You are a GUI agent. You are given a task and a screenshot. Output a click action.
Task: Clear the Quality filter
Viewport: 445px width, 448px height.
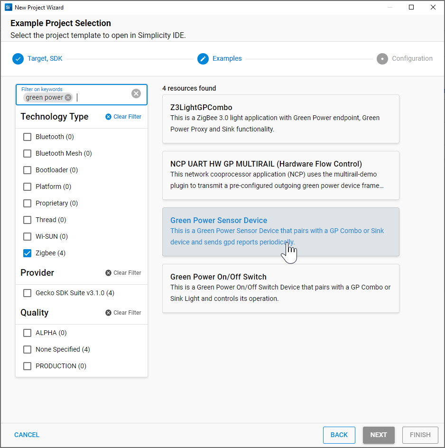click(x=123, y=313)
